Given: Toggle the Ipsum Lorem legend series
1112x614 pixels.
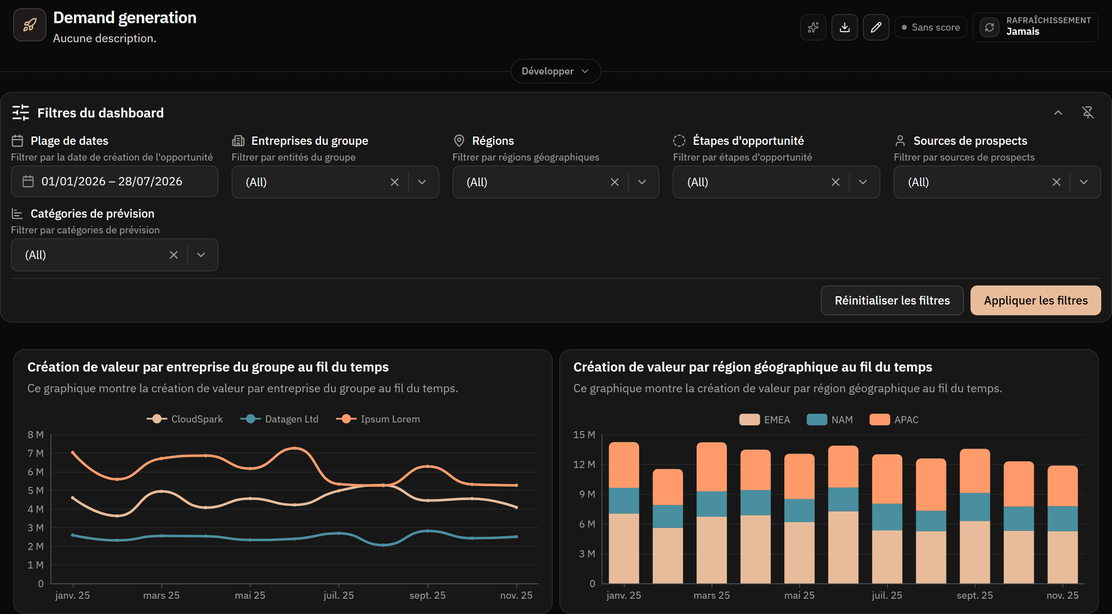Looking at the screenshot, I should coord(378,419).
